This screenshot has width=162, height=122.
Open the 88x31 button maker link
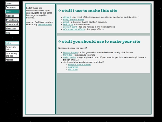pos(73,20)
